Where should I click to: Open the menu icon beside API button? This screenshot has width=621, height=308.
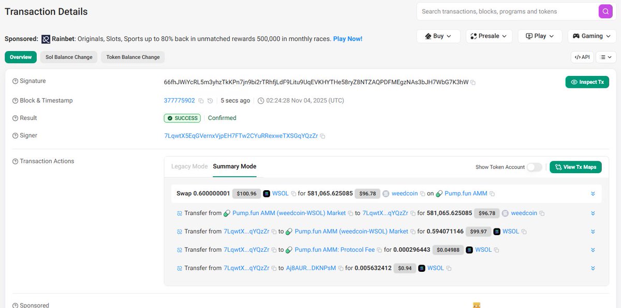(x=605, y=57)
